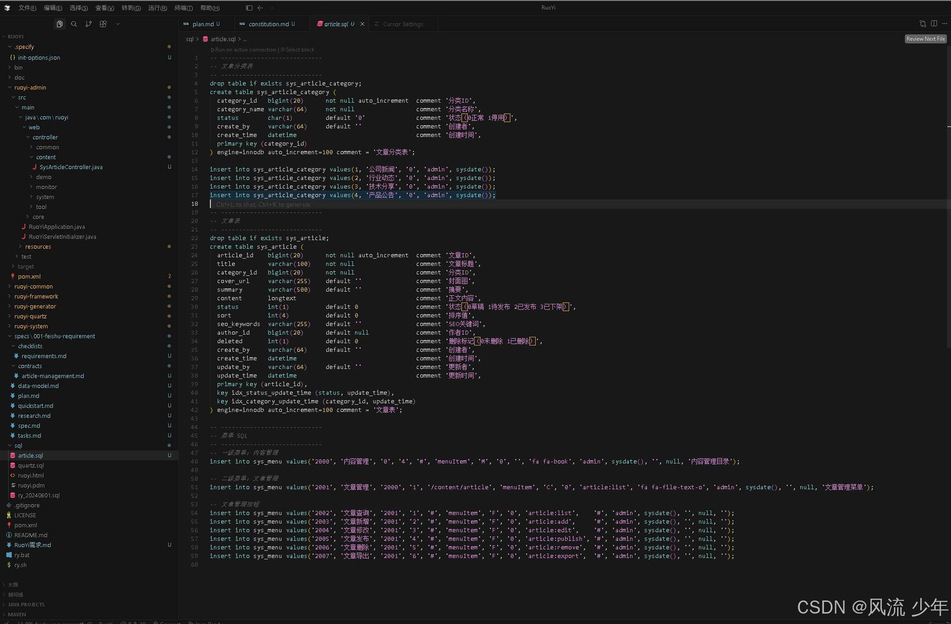
Task: Open editor more actions ellipsis
Action: [944, 24]
